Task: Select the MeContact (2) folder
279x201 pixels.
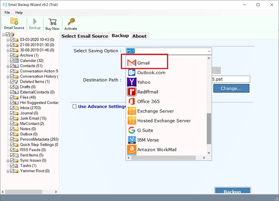Action: pos(32,123)
